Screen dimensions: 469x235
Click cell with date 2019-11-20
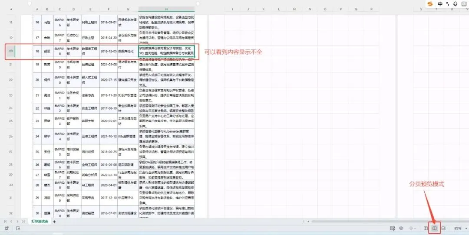pos(109,95)
